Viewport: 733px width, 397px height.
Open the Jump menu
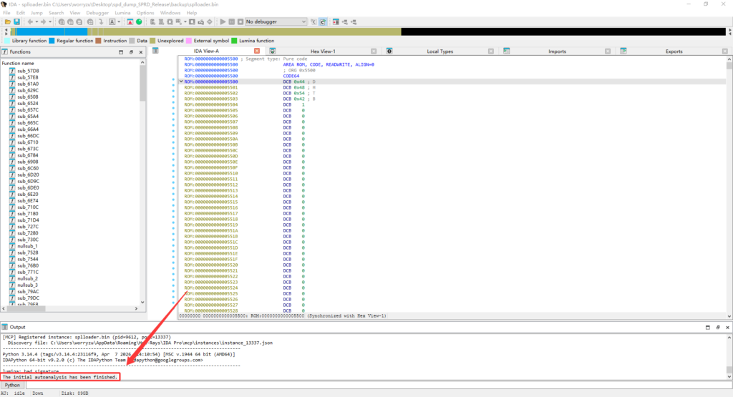[37, 13]
